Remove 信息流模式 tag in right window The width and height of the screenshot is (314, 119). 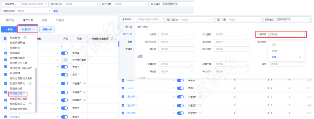[289, 20]
